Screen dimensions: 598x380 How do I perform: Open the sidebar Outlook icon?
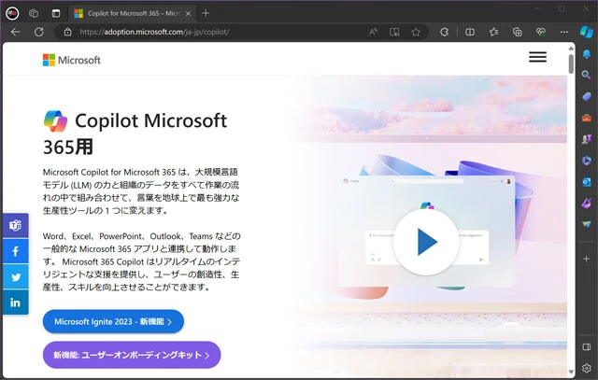(587, 182)
